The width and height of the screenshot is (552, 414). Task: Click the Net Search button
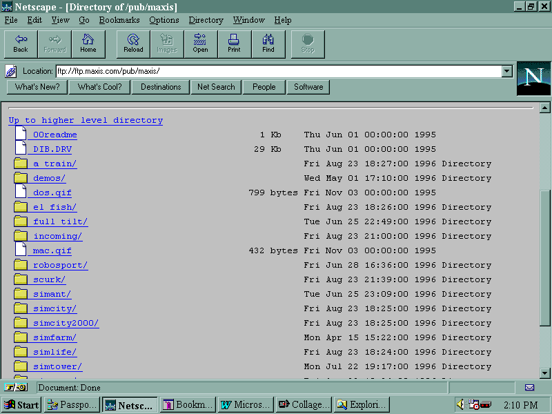[x=216, y=87]
